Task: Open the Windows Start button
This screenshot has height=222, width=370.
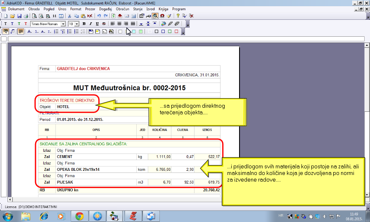Action: pyautogui.click(x=7, y=216)
